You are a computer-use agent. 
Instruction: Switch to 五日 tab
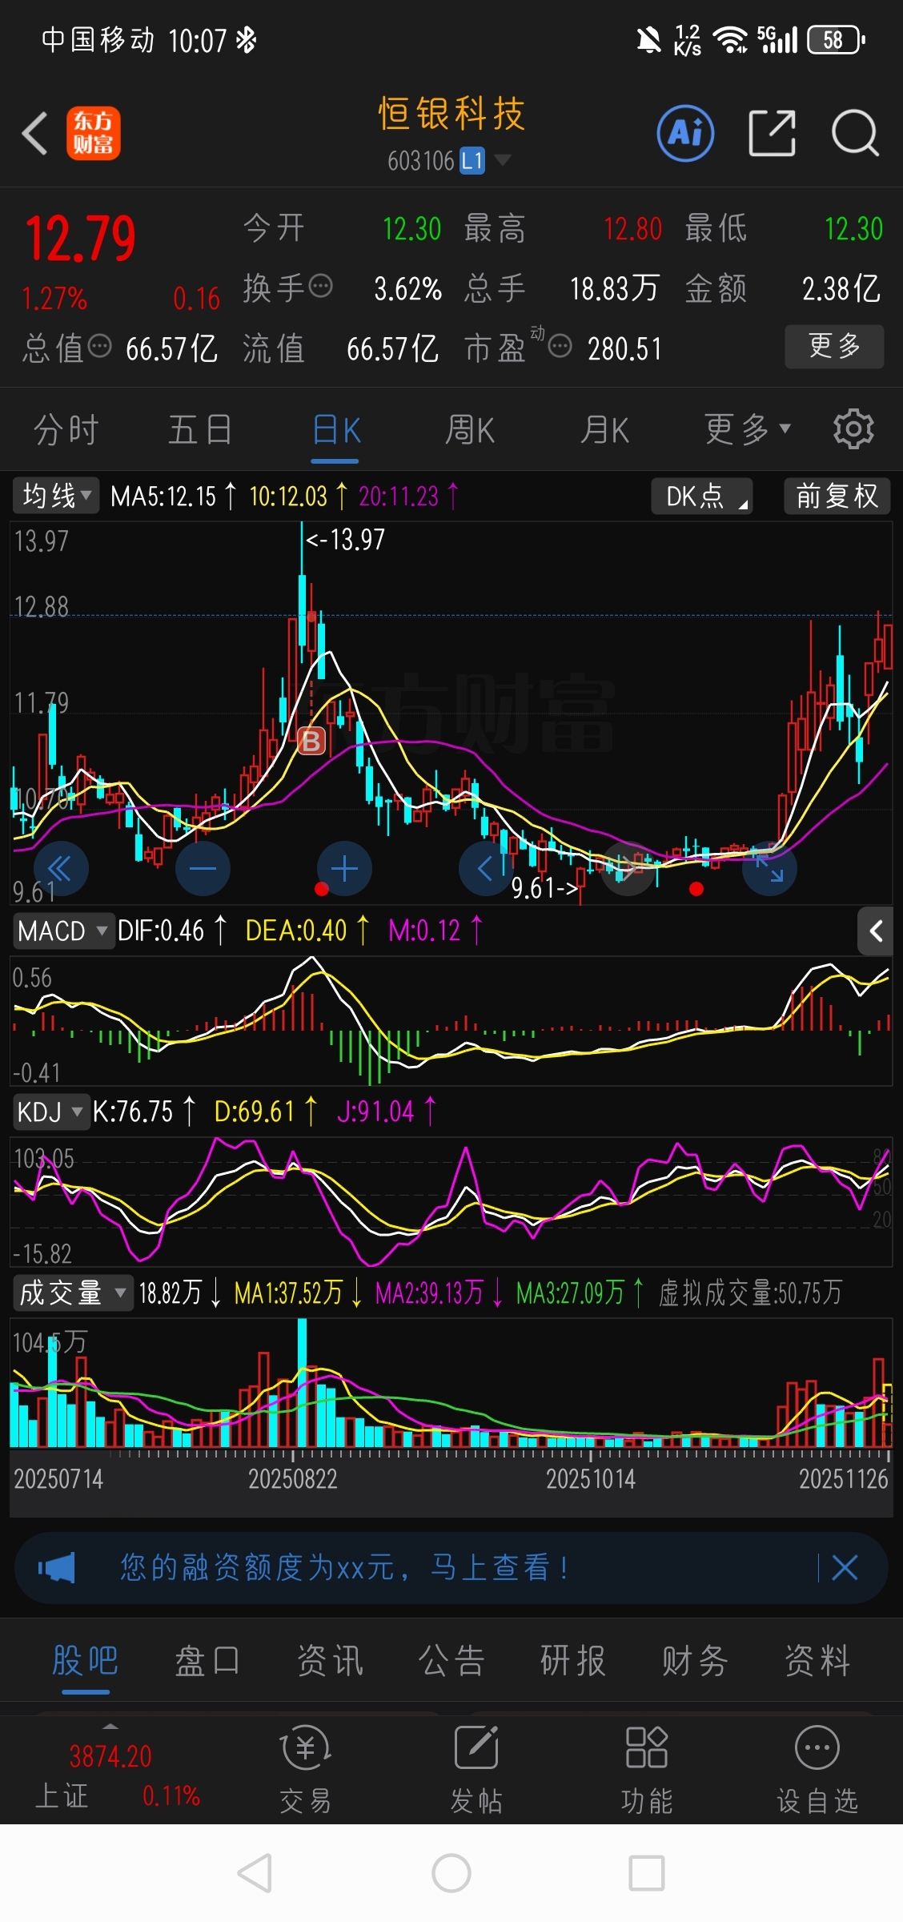tap(200, 429)
